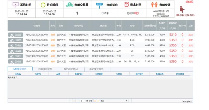Switch to 当前资金状况 tab
This screenshot has height=110, width=209.
[45, 69]
